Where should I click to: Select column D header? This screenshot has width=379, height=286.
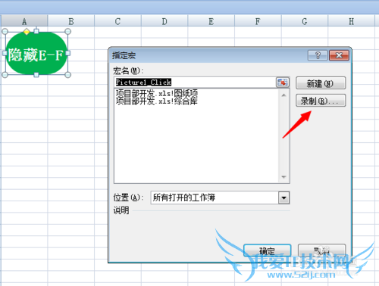pos(164,21)
